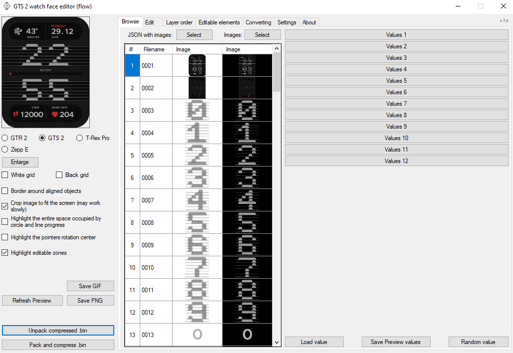This screenshot has width=513, height=353.
Task: Switch to the Browse tab
Action: (130, 21)
